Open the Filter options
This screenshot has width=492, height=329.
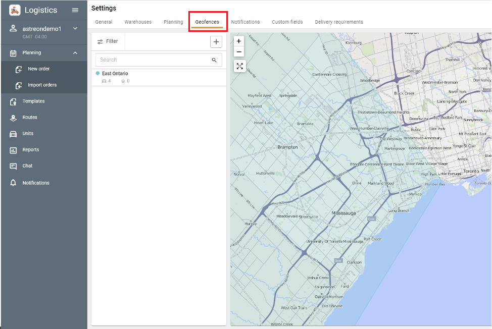pyautogui.click(x=108, y=41)
